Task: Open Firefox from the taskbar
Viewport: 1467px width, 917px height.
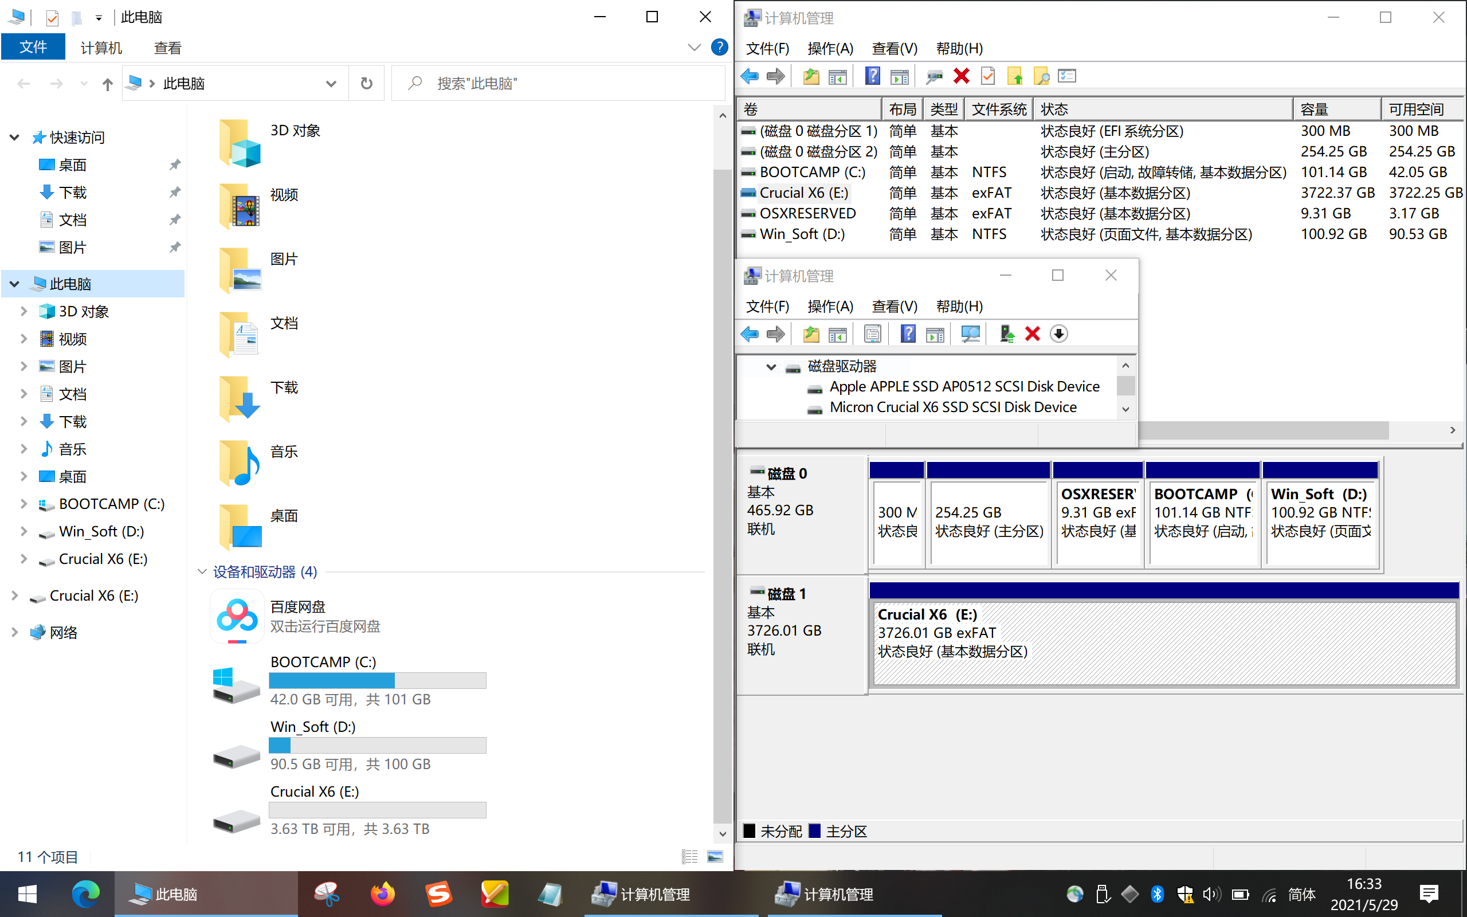Action: point(383,894)
